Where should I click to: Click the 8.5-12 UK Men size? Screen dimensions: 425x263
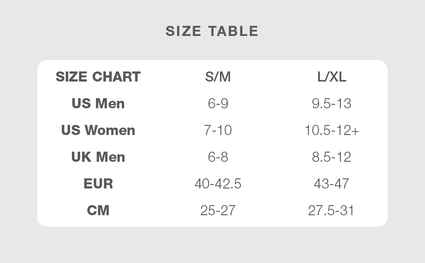(x=332, y=157)
